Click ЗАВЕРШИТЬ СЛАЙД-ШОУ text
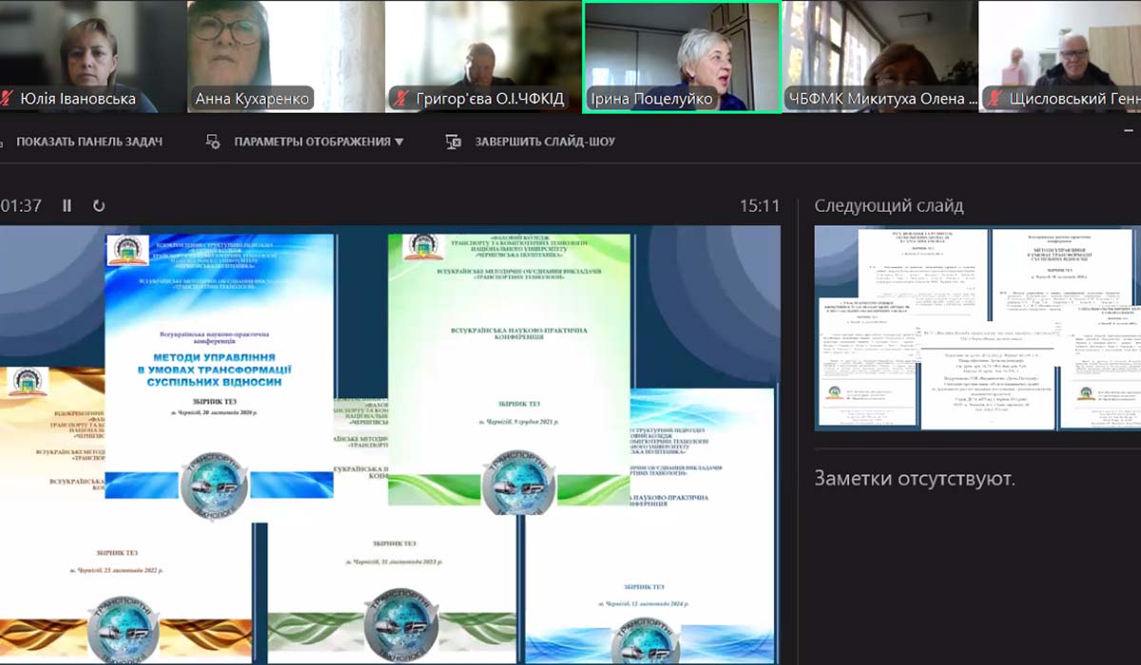This screenshot has width=1141, height=665. pos(545,142)
